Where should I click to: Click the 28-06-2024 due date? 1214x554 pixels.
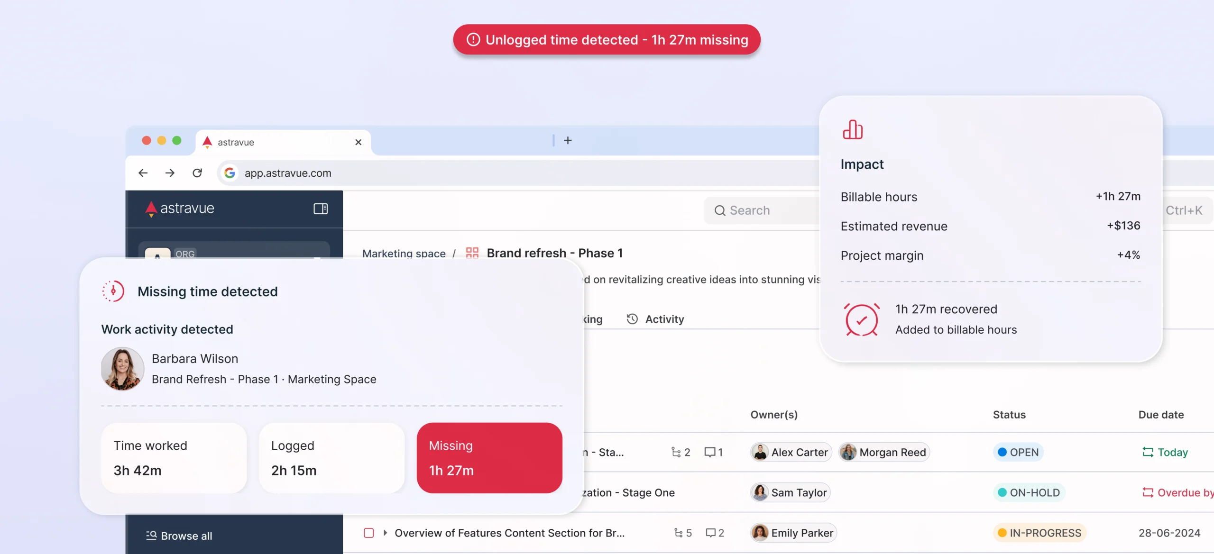pos(1169,533)
